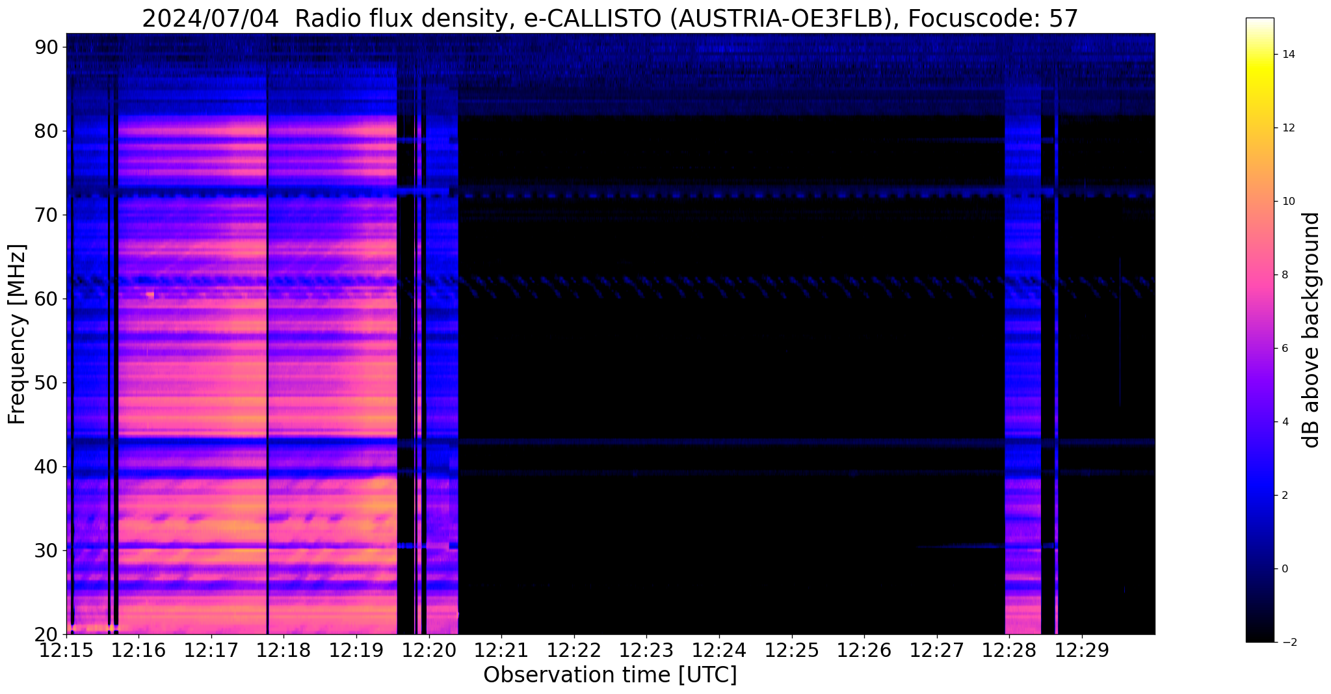The width and height of the screenshot is (1331, 694).
Task: Click the 12:20 time tick label
Action: pyautogui.click(x=428, y=650)
